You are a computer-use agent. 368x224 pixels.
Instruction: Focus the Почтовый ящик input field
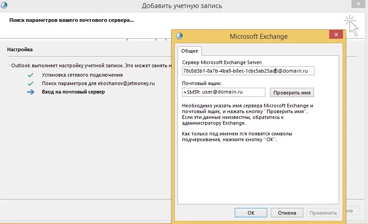tap(223, 92)
